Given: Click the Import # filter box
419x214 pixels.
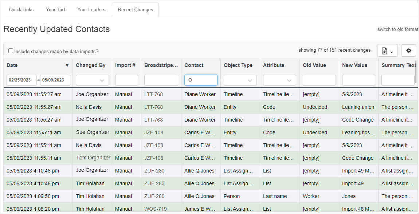Looking at the screenshot, I should pos(126,80).
